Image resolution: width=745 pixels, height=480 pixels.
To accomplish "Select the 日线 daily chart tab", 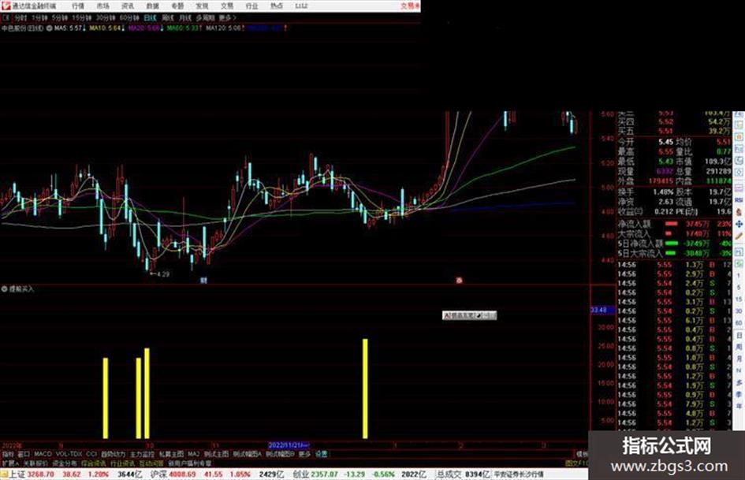I will (x=150, y=18).
